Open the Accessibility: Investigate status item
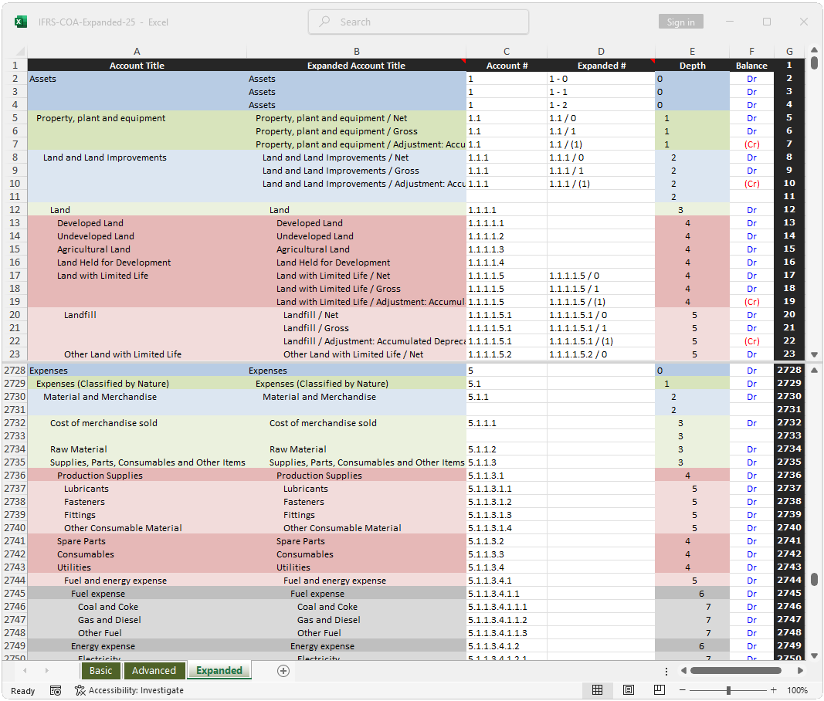This screenshot has width=824, height=701. (129, 690)
